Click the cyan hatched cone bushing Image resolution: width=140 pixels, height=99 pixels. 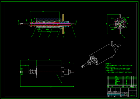[x=64, y=24]
